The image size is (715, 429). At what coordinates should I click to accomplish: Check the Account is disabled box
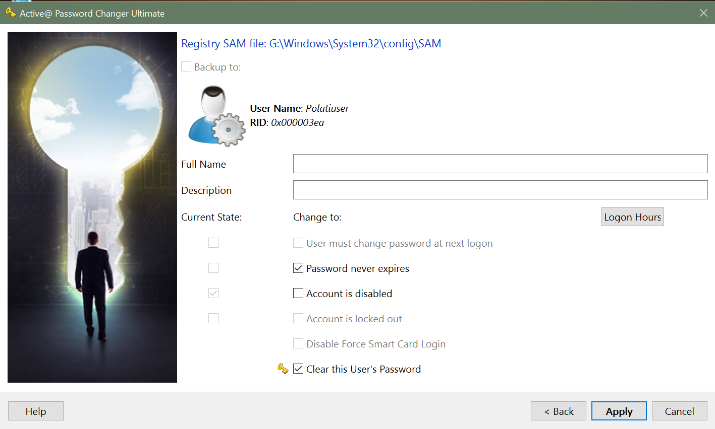pyautogui.click(x=298, y=294)
